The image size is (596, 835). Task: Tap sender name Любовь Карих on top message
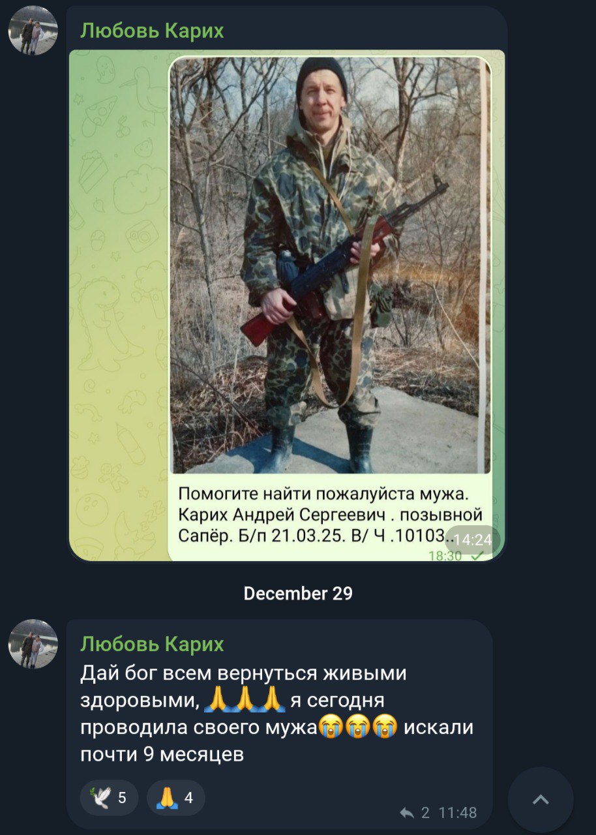pos(152,30)
